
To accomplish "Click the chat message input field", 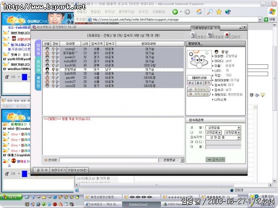I will (x=108, y=160).
